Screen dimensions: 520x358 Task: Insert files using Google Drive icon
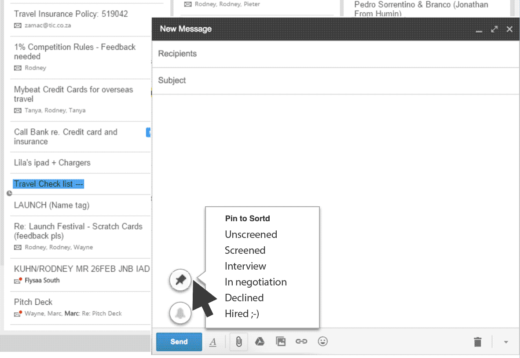click(260, 342)
